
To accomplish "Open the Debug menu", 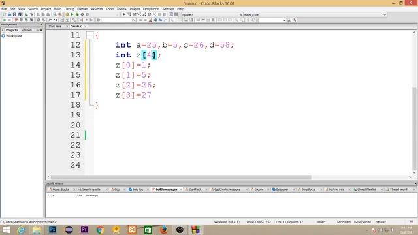I will point(69,9).
